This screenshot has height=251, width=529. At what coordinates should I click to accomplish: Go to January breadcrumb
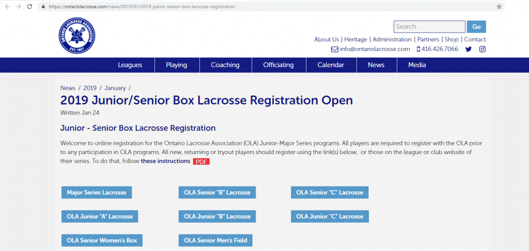tap(115, 88)
